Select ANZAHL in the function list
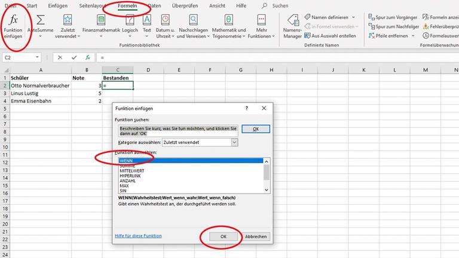The height and width of the screenshot is (258, 459). tap(191, 181)
